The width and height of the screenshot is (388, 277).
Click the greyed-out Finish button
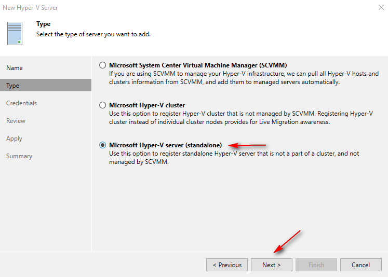(x=316, y=265)
